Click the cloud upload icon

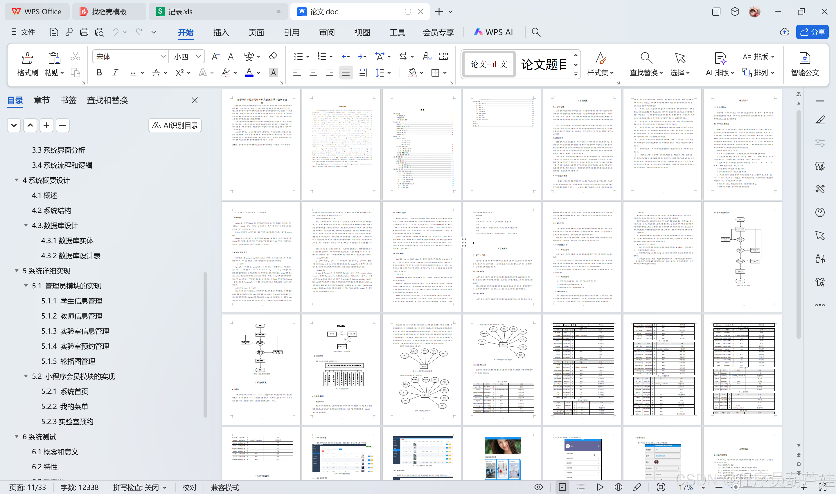[x=784, y=32]
